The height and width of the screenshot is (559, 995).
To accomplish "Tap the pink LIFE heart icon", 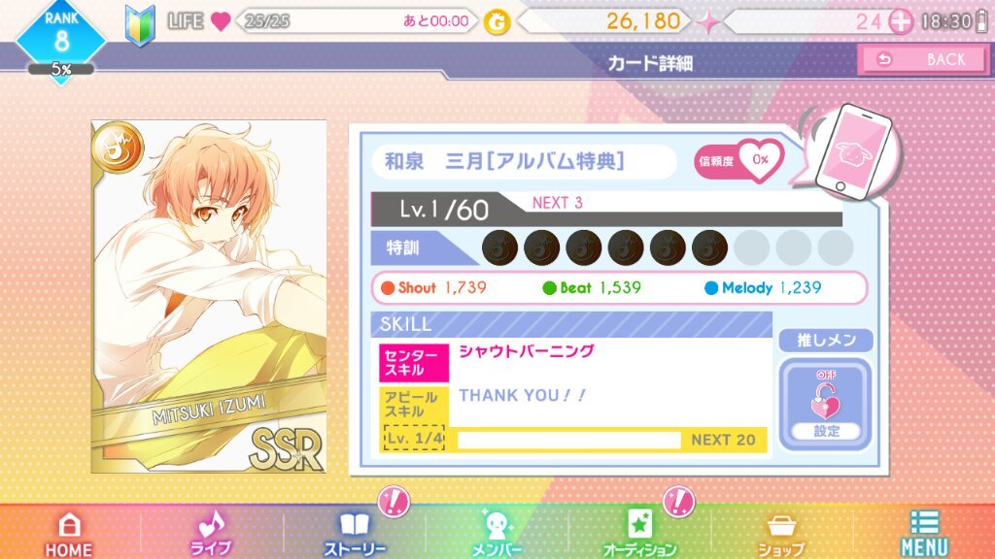I will click(x=221, y=21).
